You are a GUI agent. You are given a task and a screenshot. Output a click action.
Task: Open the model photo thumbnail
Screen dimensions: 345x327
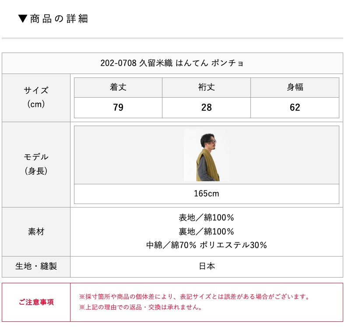click(207, 155)
